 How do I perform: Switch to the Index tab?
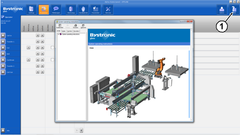64,31
